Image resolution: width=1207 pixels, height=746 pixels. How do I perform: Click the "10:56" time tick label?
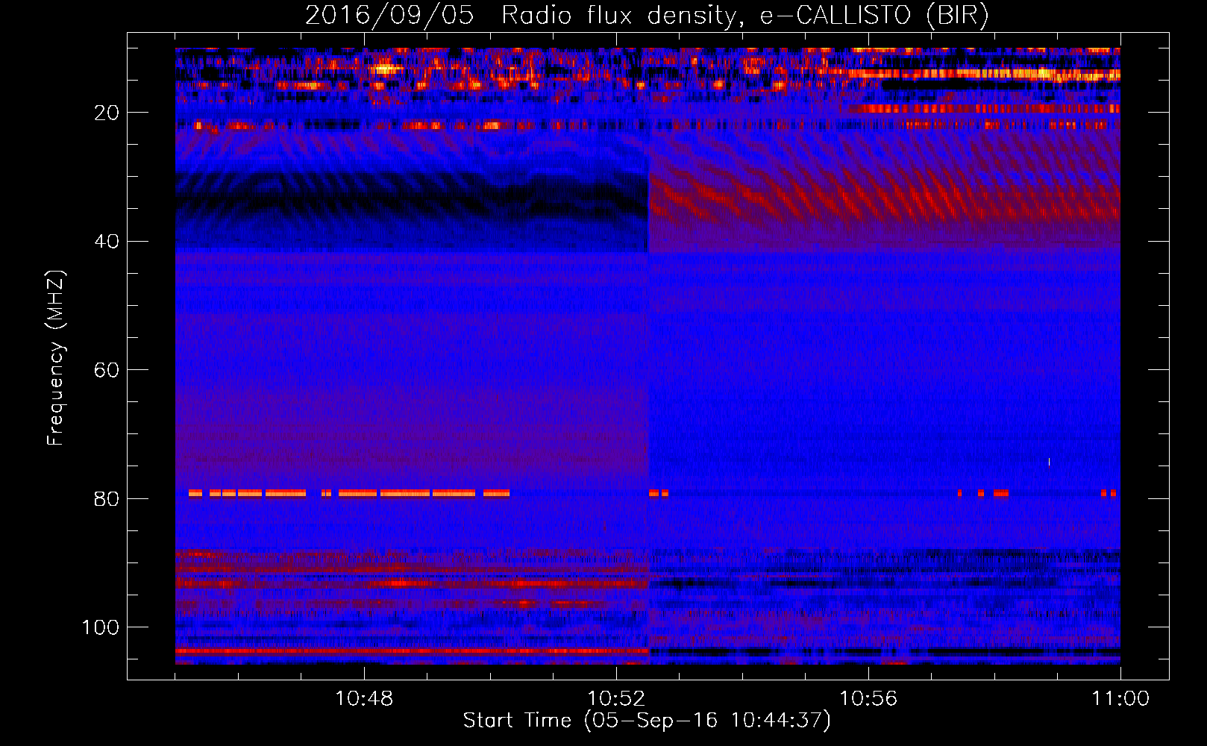[868, 699]
